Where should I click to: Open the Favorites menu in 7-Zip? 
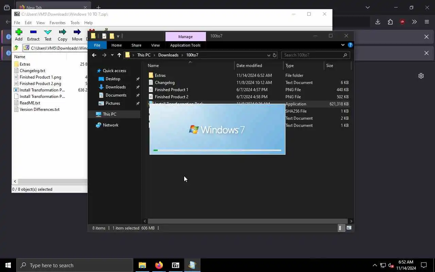coord(57,23)
